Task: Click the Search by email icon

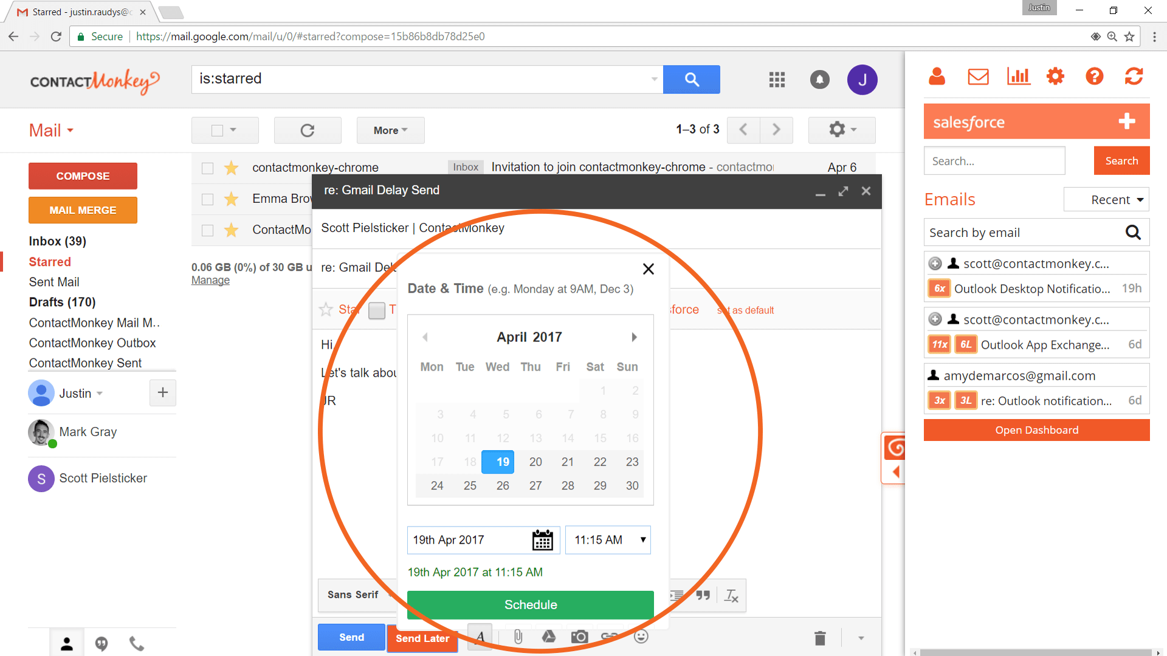Action: [1136, 232]
